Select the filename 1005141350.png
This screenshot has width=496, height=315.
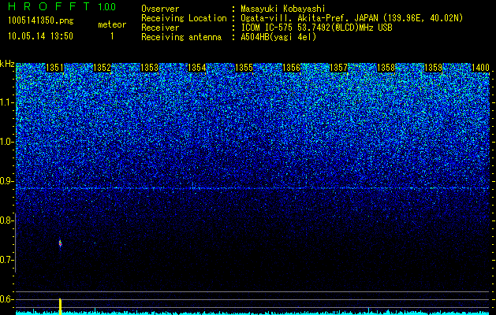point(41,21)
